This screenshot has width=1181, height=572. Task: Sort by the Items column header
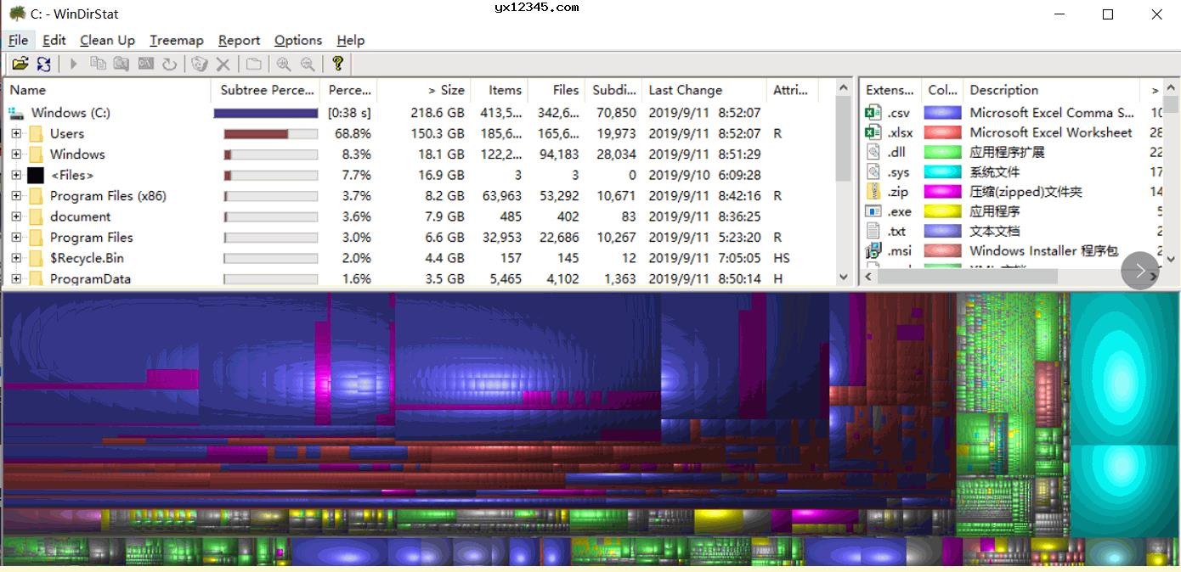[500, 90]
